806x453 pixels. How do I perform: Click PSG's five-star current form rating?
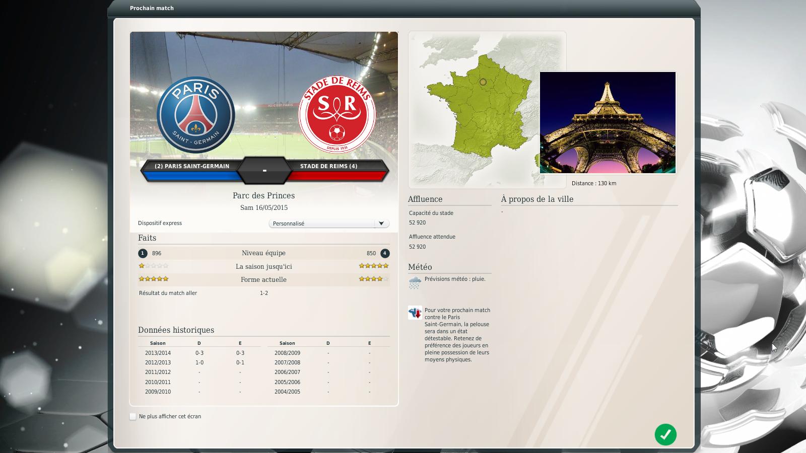[154, 279]
